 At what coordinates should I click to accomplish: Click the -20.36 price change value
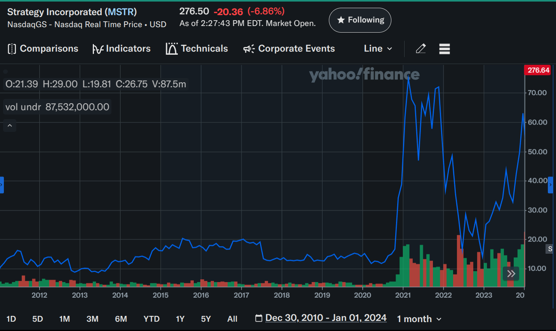pyautogui.click(x=228, y=12)
